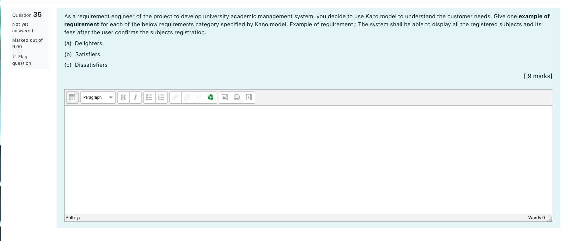Click the green media plugin icon

pyautogui.click(x=211, y=97)
